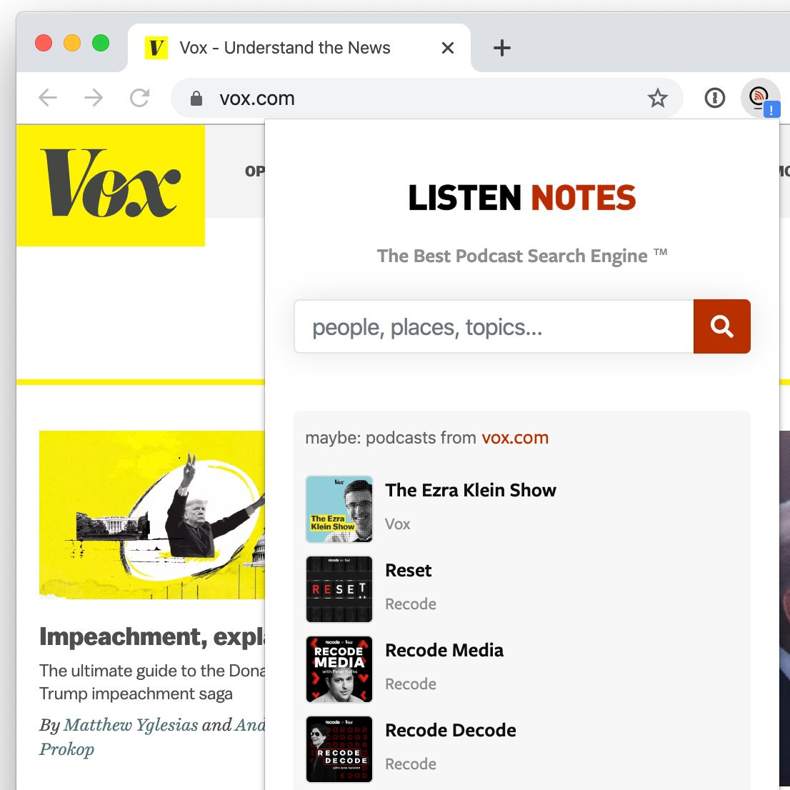Open the Recode Media podcast title
This screenshot has width=790, height=790.
pos(444,651)
